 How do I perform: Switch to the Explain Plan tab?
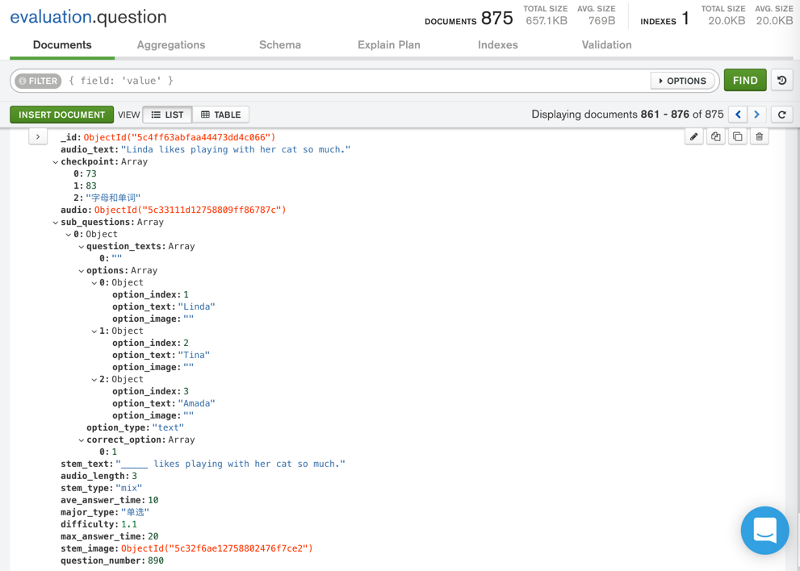[x=389, y=45]
